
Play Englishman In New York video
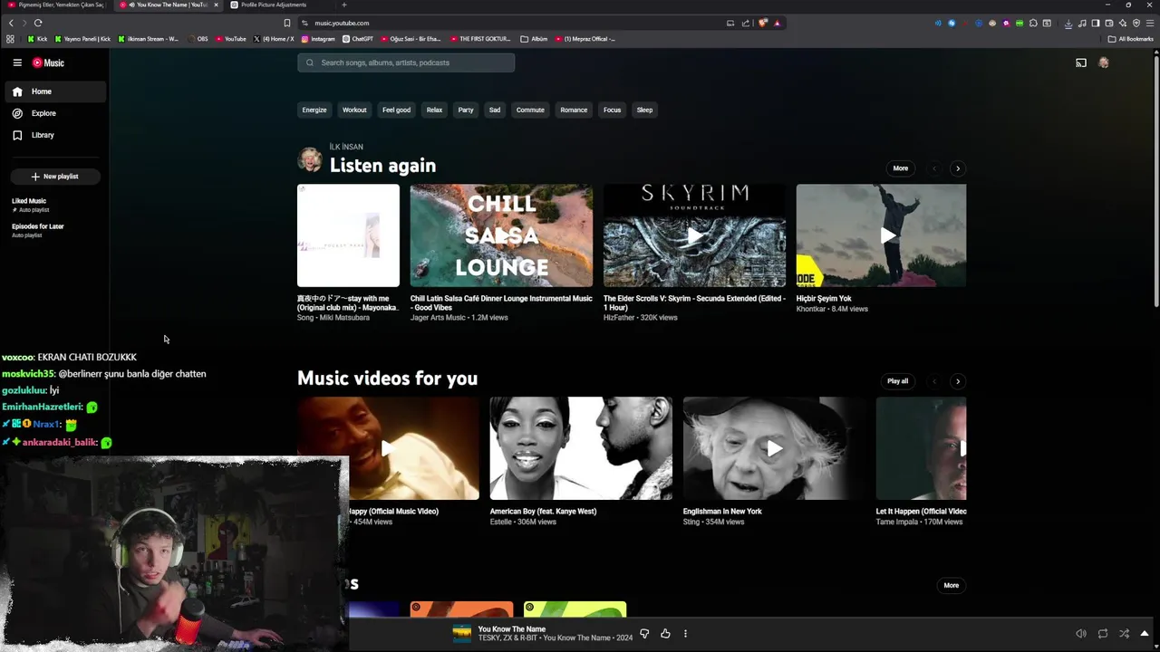click(774, 448)
